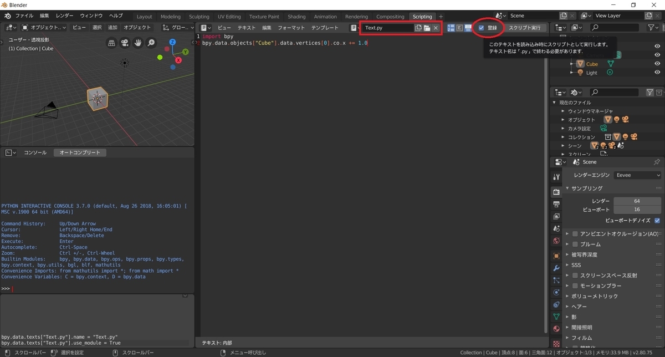
Task: Expand the ボリューメトリック panel
Action: [567, 297]
